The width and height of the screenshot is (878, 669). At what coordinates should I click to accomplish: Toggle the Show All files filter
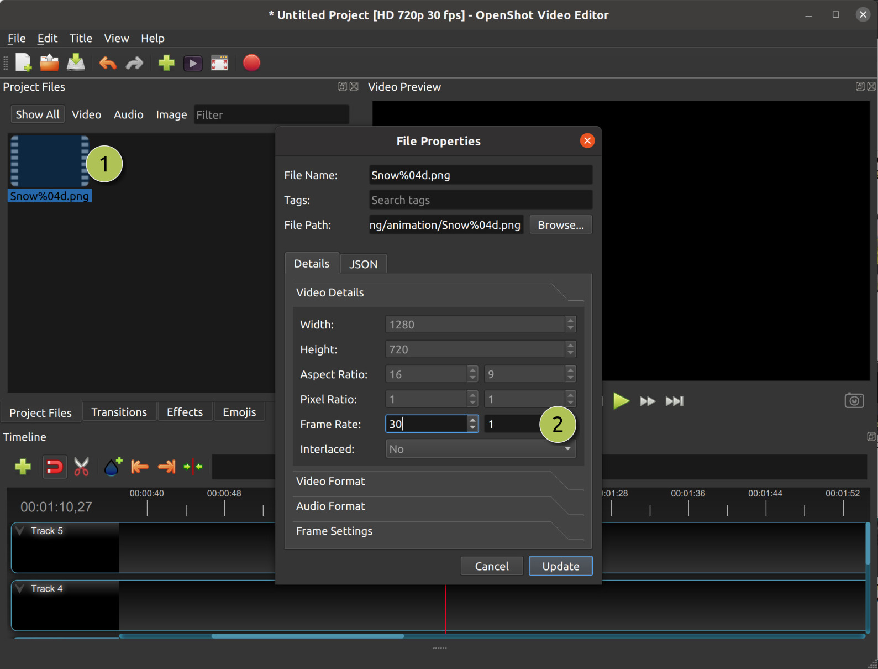pos(38,114)
